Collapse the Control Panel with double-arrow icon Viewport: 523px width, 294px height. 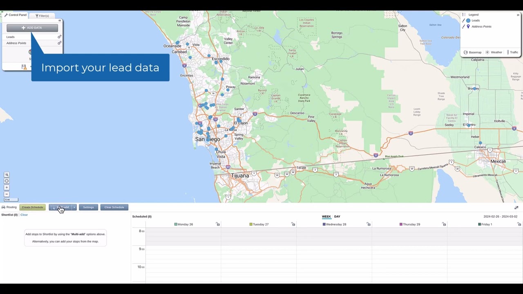[60, 20]
